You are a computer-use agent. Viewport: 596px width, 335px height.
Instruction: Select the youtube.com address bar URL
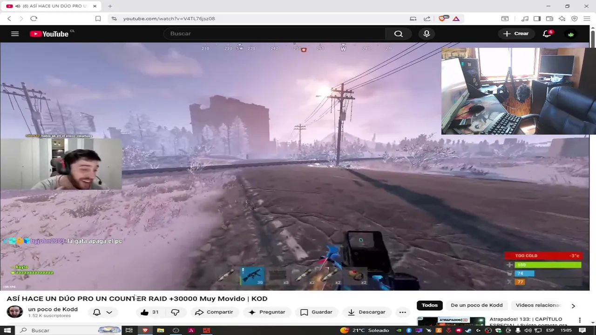point(169,19)
